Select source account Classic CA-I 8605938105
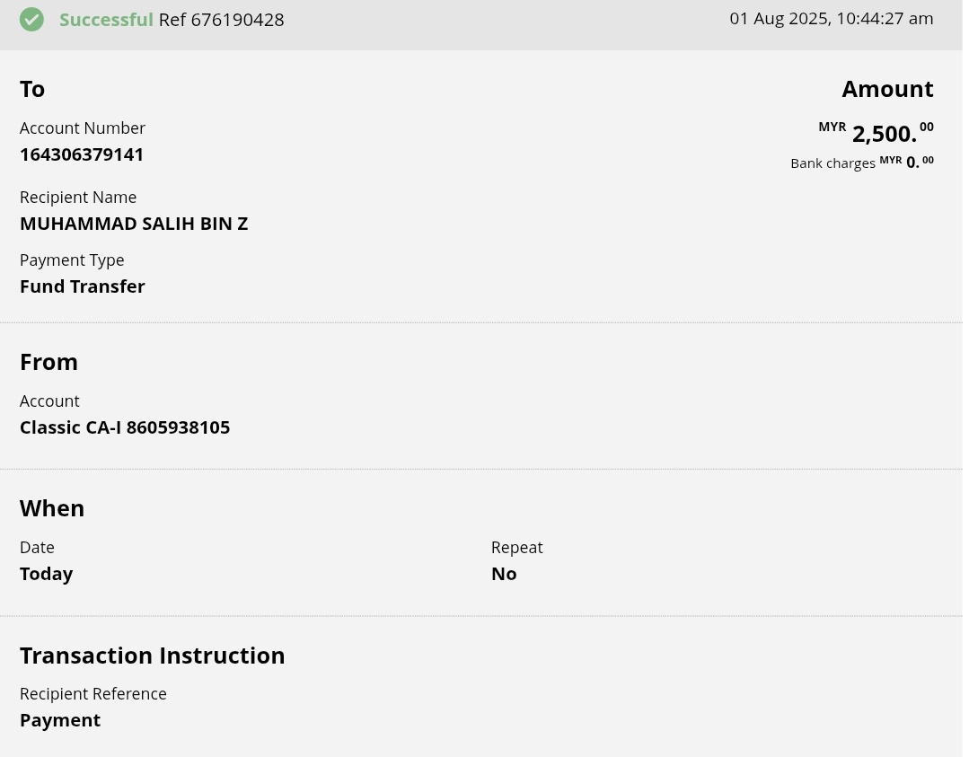The height and width of the screenshot is (757, 969). pos(125,427)
